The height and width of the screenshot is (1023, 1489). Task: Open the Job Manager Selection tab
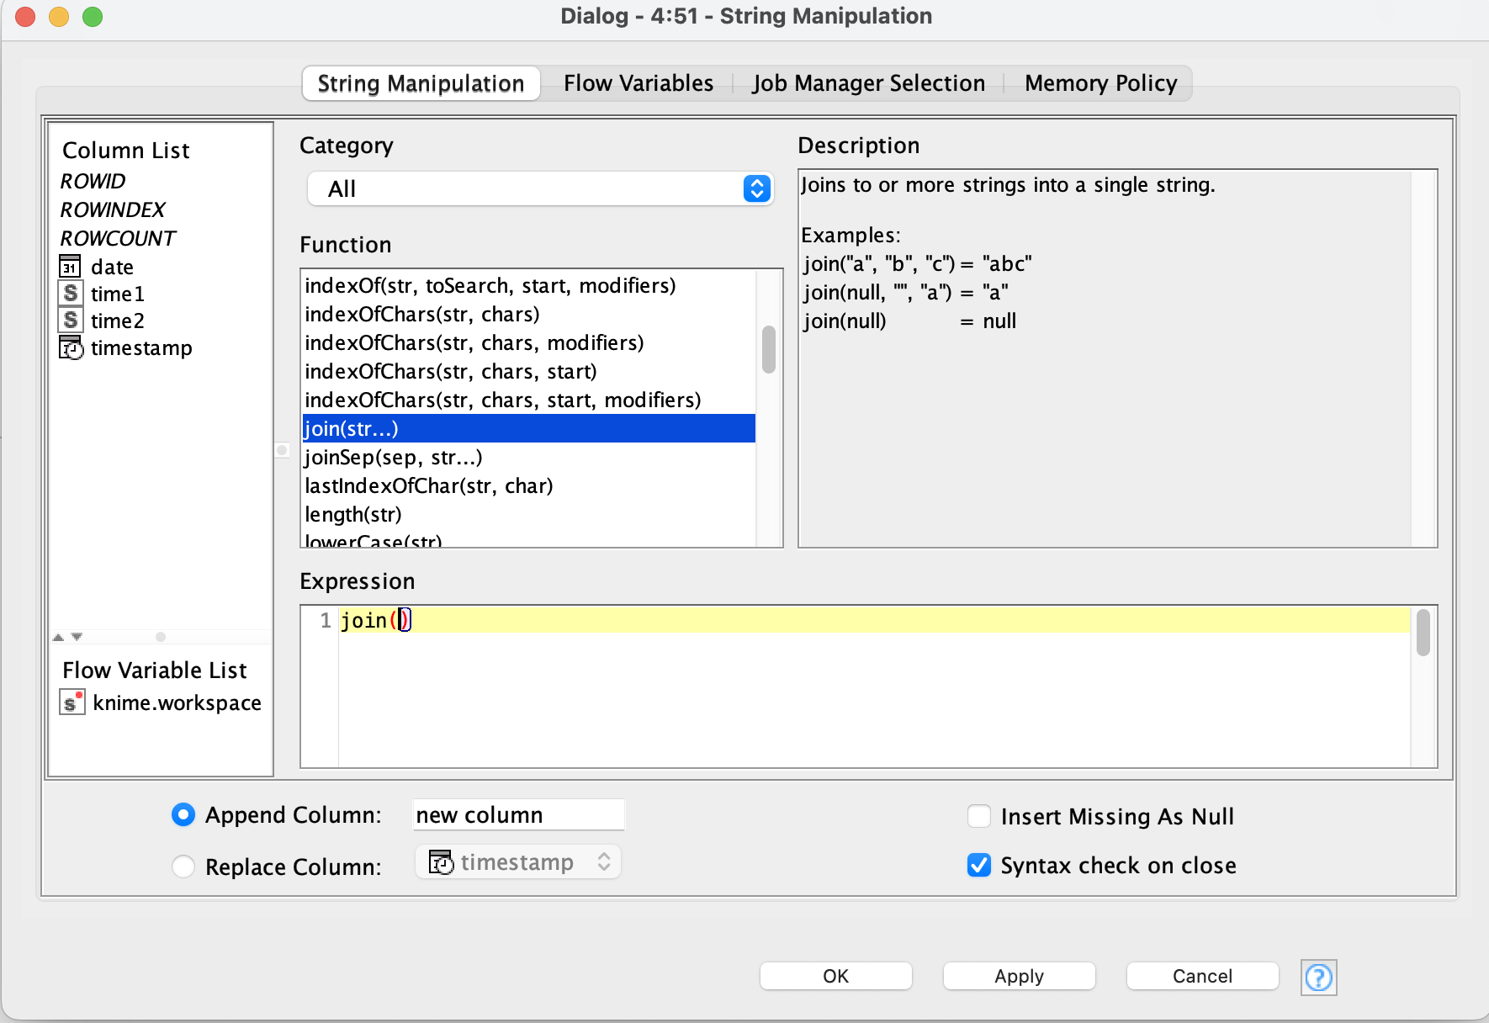[x=868, y=83]
